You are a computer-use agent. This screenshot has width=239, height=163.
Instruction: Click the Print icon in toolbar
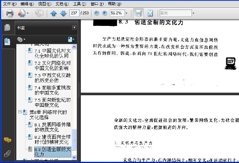(10, 13)
